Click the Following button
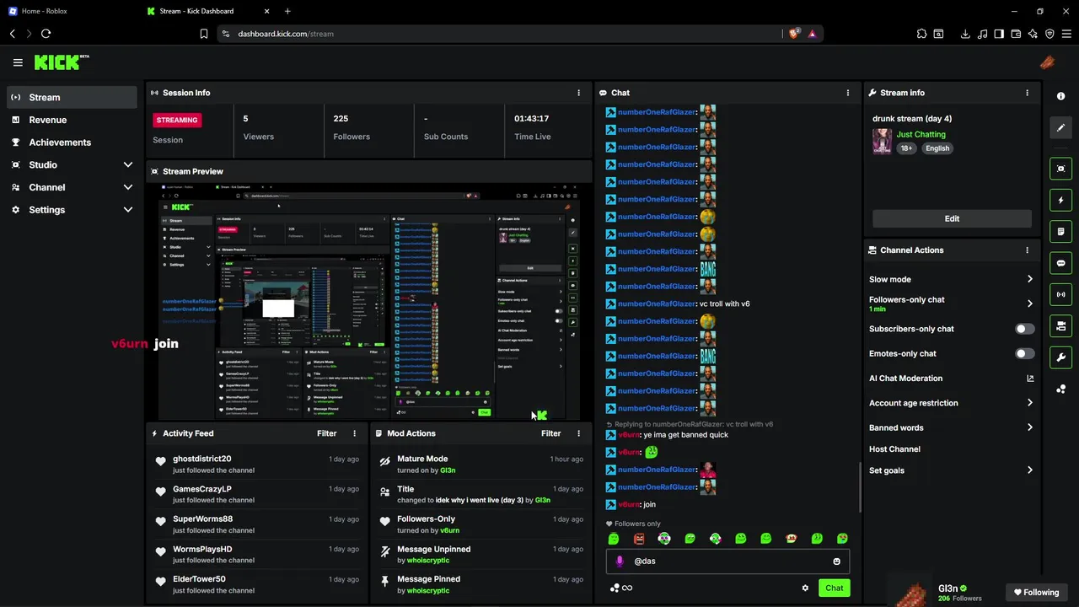 (x=1036, y=593)
